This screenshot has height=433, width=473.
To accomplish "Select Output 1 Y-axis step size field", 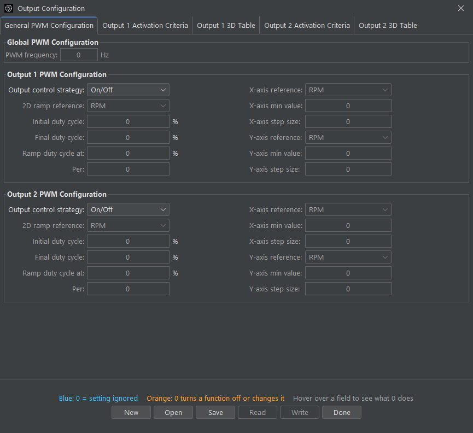I will pos(348,169).
